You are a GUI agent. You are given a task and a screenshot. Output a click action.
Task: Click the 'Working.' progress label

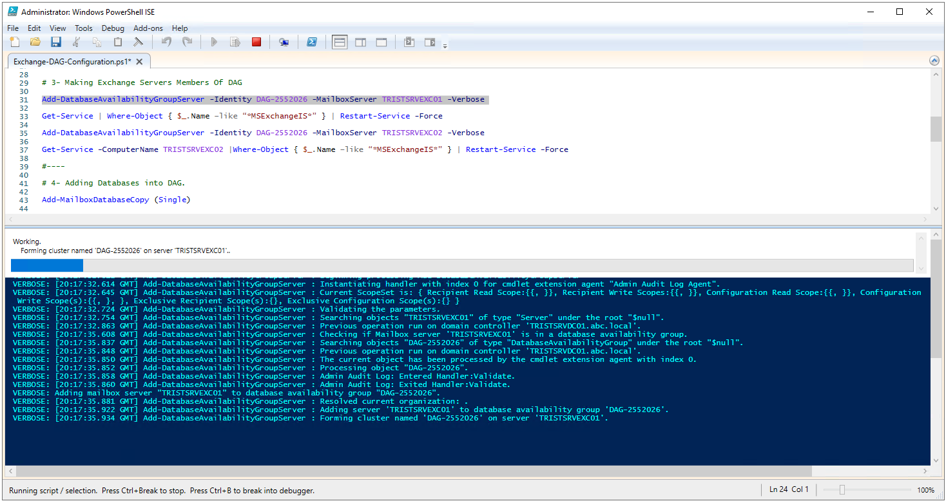click(26, 241)
